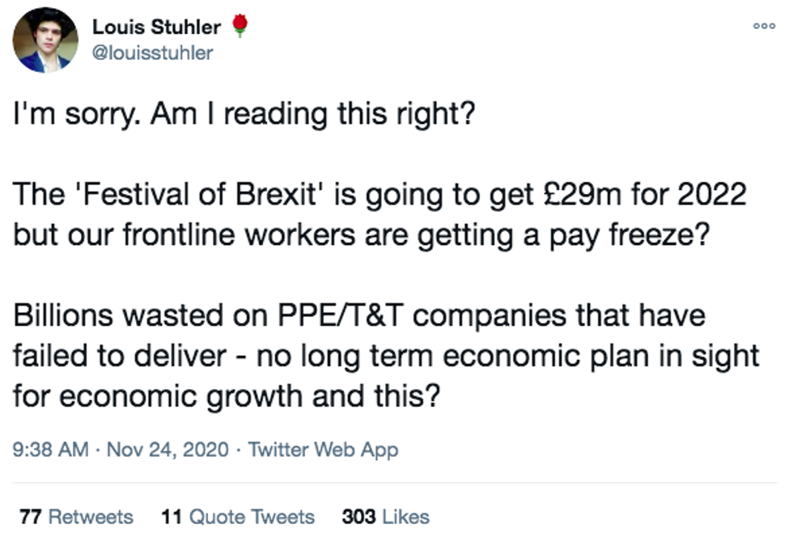This screenshot has height=545, width=793.
Task: Open the Nov 24, 2020 date link
Action: [x=170, y=450]
